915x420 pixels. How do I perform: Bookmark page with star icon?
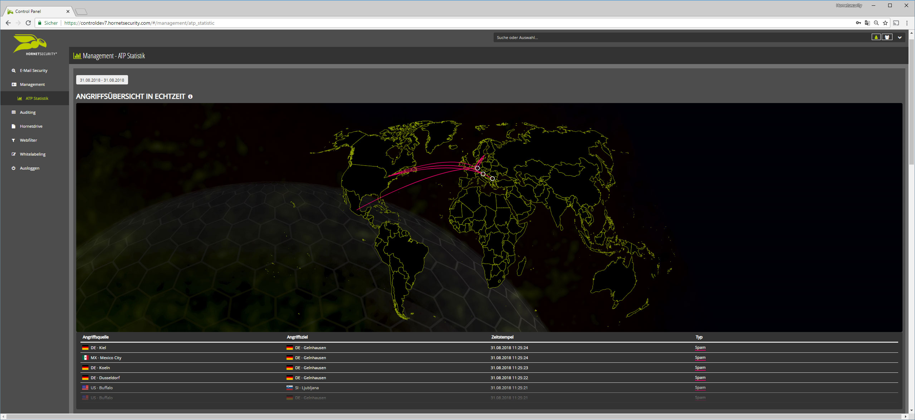click(885, 23)
